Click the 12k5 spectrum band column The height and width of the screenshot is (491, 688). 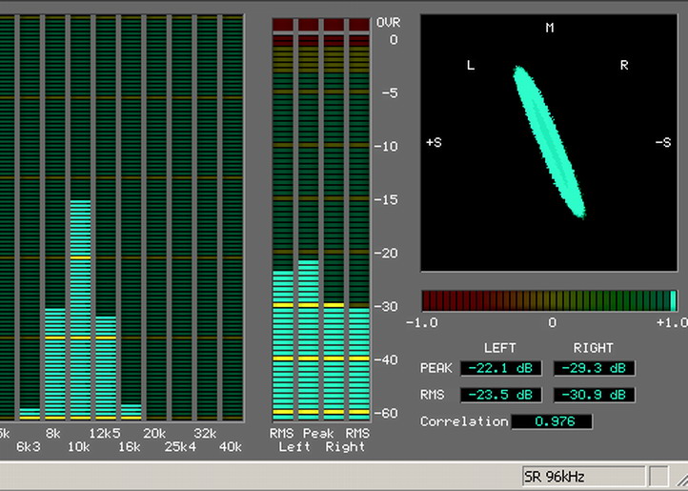click(105, 367)
